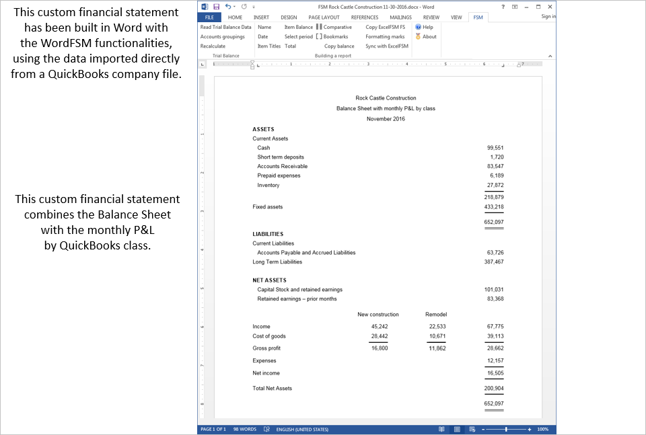Click Select period command
The width and height of the screenshot is (646, 435).
299,36
